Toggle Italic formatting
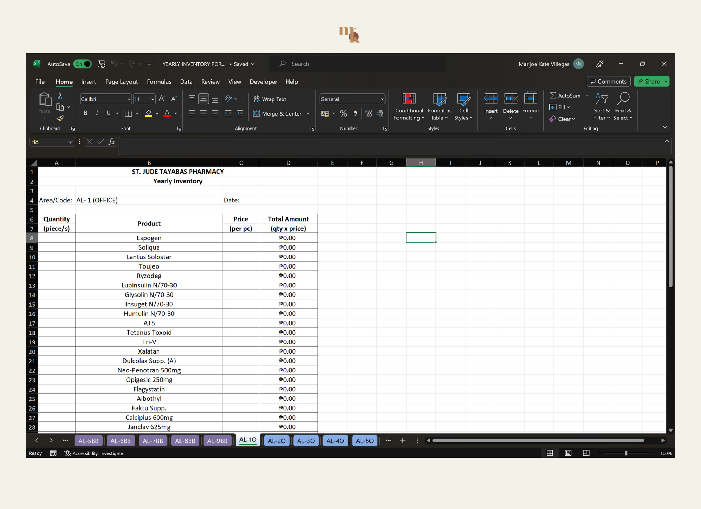The height and width of the screenshot is (509, 701). click(x=97, y=113)
